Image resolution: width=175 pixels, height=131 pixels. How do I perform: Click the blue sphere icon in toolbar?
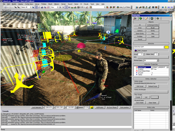(x=163, y=7)
